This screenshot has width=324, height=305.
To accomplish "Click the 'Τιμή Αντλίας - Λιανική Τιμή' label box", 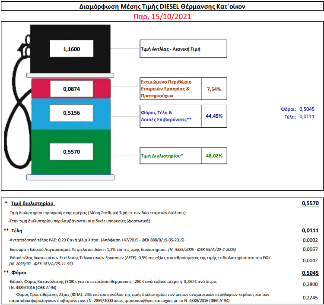I will point(184,49).
